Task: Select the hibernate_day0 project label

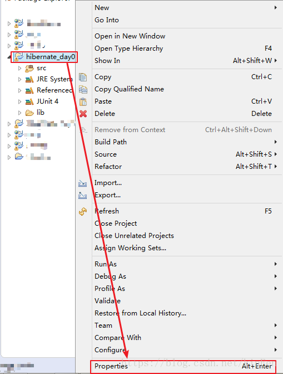Action: tap(51, 57)
